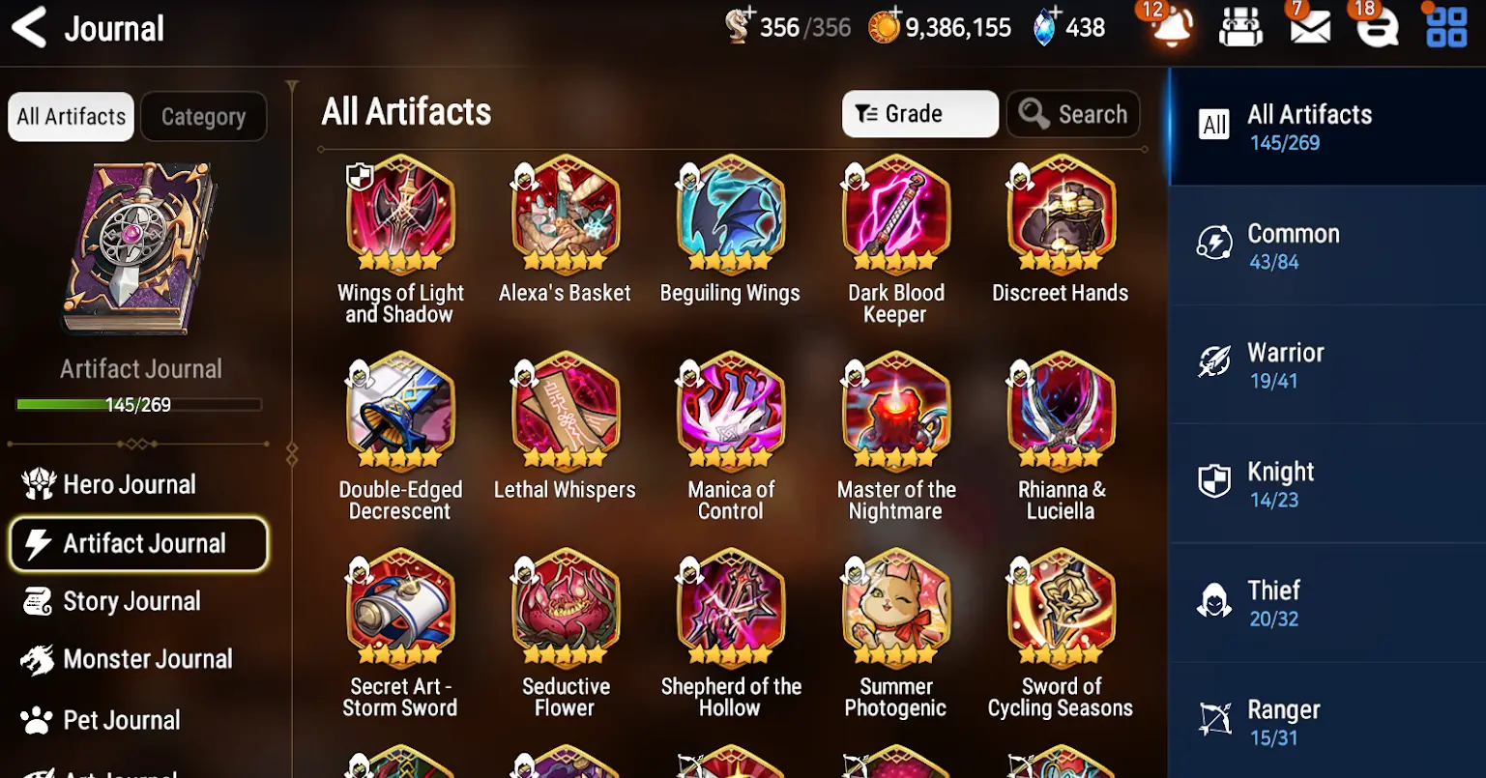Click the Artifact Journal progress bar

(138, 405)
